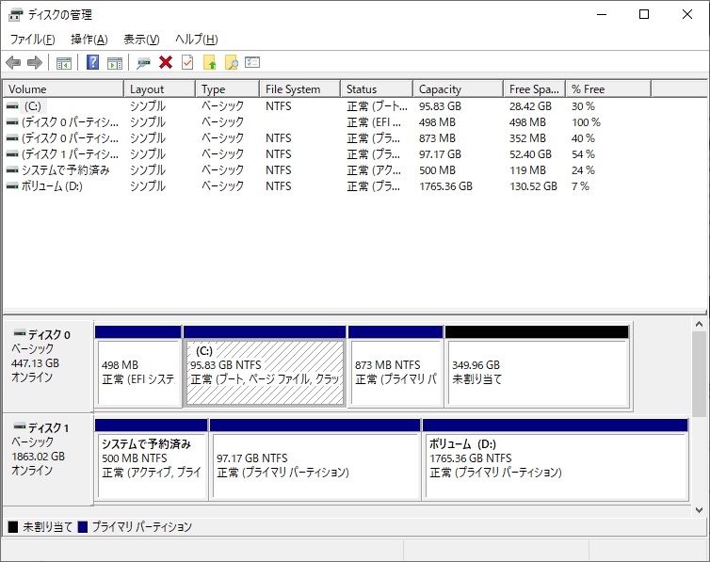The height and width of the screenshot is (562, 710).
Task: Sort by the Volume column header
Action: pos(63,89)
